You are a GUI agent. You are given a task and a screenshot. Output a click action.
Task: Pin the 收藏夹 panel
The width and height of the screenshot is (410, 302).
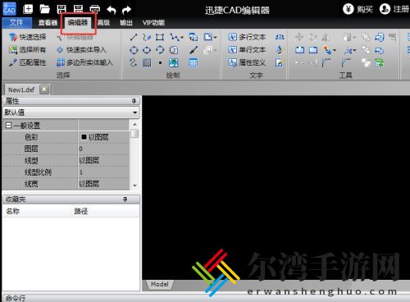125,199
